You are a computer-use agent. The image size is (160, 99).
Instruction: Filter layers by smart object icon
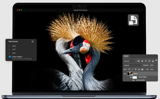coord(153,61)
